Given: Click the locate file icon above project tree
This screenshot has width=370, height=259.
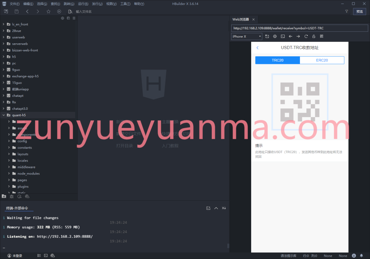Looking at the screenshot, I should [x=63, y=18].
